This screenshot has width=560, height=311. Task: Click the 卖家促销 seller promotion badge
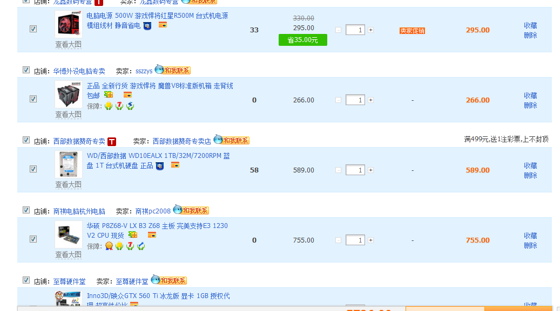point(412,31)
